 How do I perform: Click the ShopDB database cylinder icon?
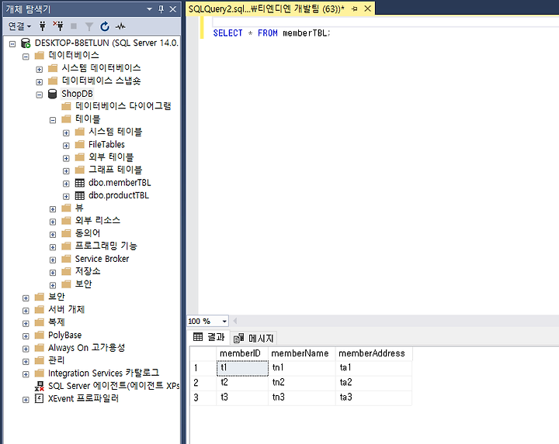(x=53, y=94)
